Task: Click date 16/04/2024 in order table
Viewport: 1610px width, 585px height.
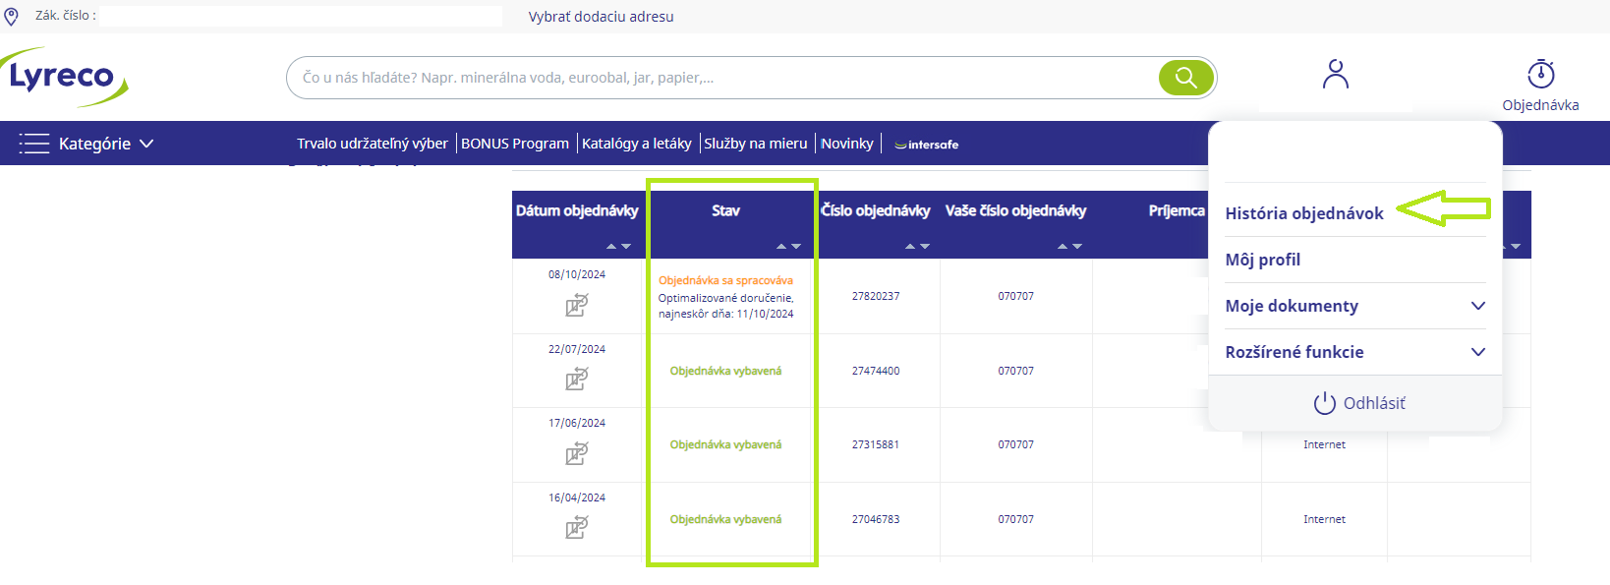Action: [x=577, y=497]
